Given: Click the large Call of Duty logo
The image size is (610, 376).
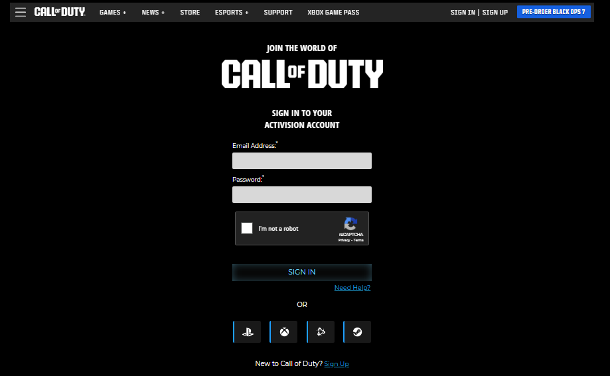Looking at the screenshot, I should [302, 74].
